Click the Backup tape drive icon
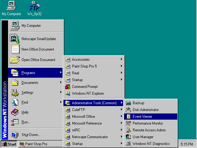This screenshot has width=197, height=148. coord(128,103)
